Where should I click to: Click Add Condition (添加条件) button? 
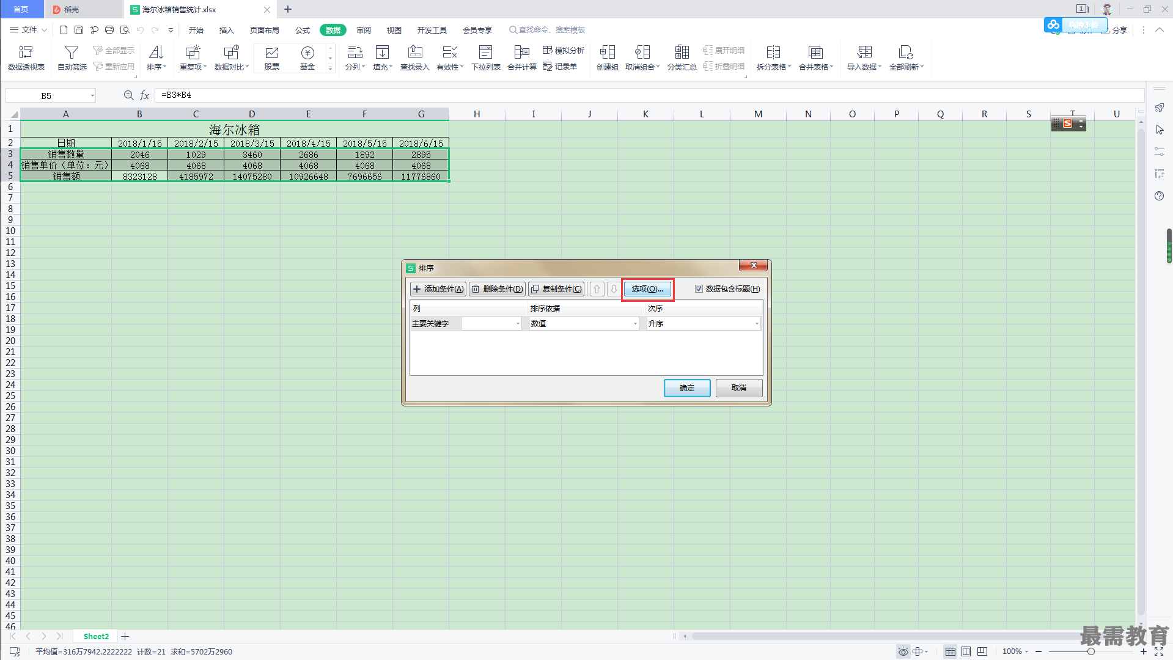(438, 289)
